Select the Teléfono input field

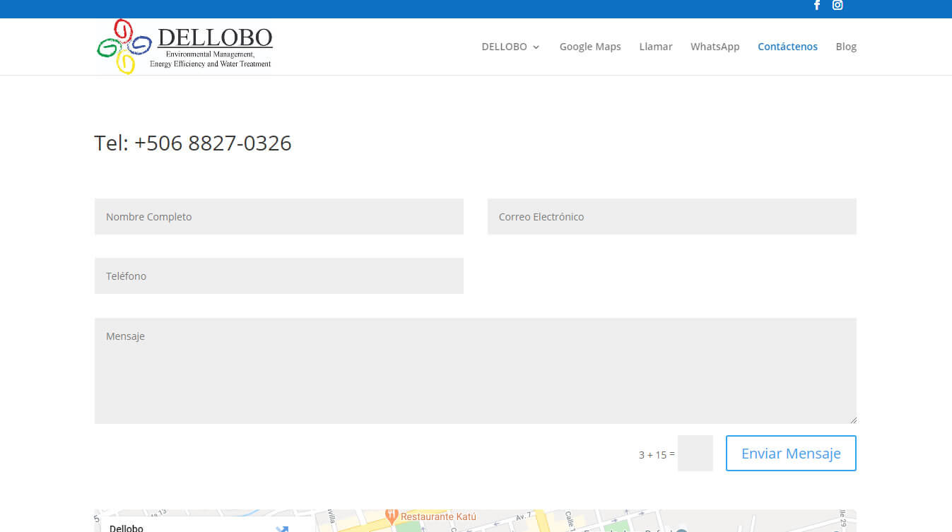coord(278,276)
